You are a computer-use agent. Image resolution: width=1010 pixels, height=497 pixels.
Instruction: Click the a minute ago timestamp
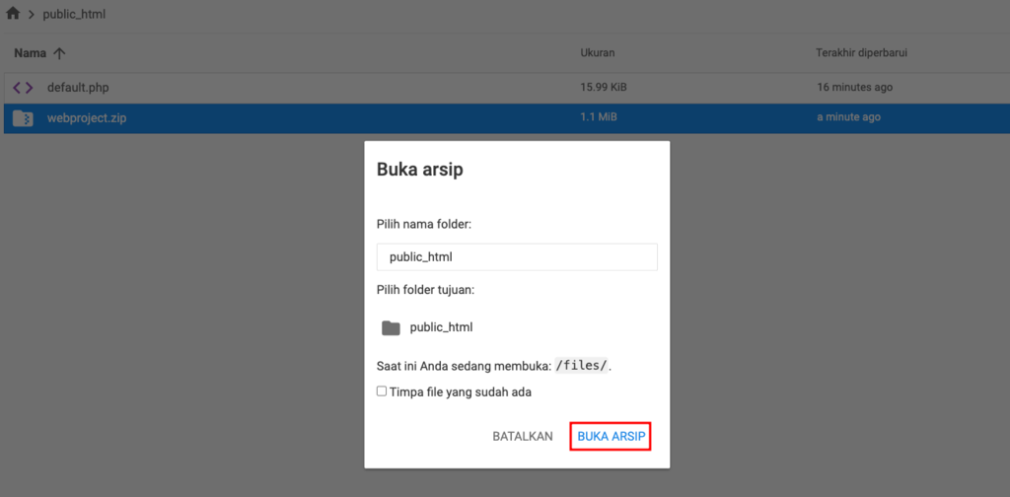[848, 117]
